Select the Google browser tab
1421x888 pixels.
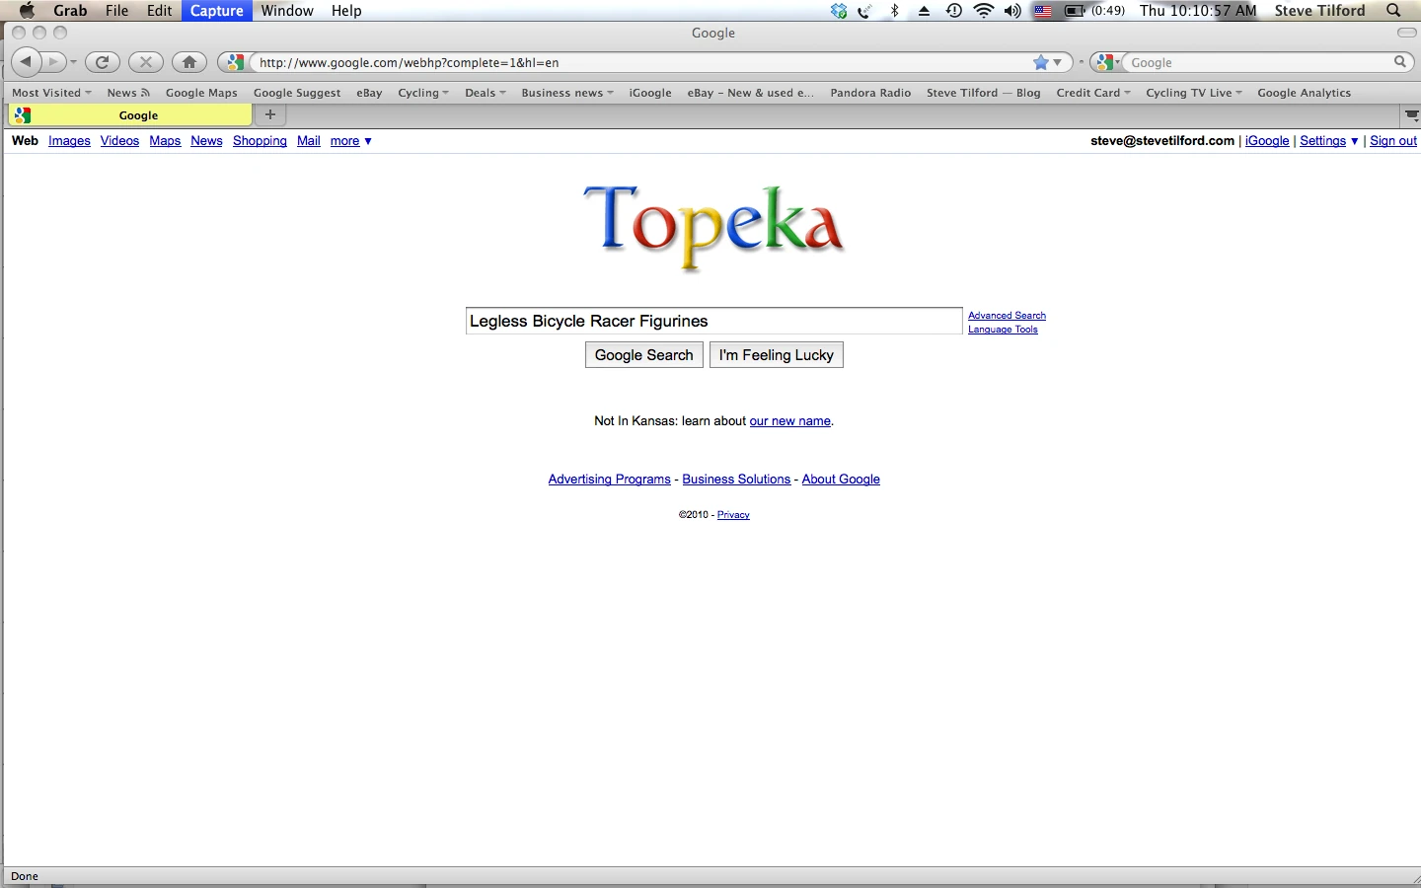138,115
